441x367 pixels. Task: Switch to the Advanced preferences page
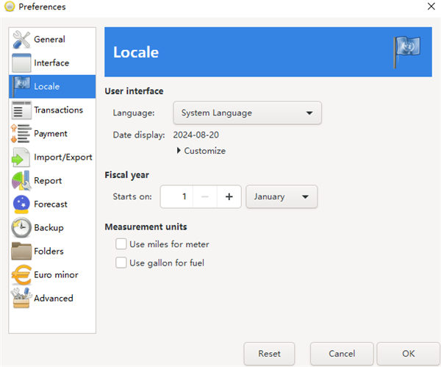coord(53,299)
